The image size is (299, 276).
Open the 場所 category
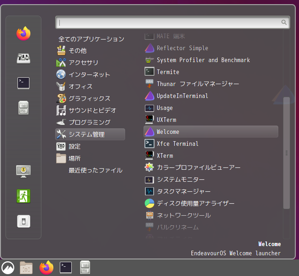(90, 158)
